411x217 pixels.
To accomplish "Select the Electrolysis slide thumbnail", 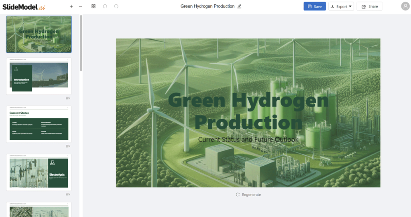I will pos(39,172).
